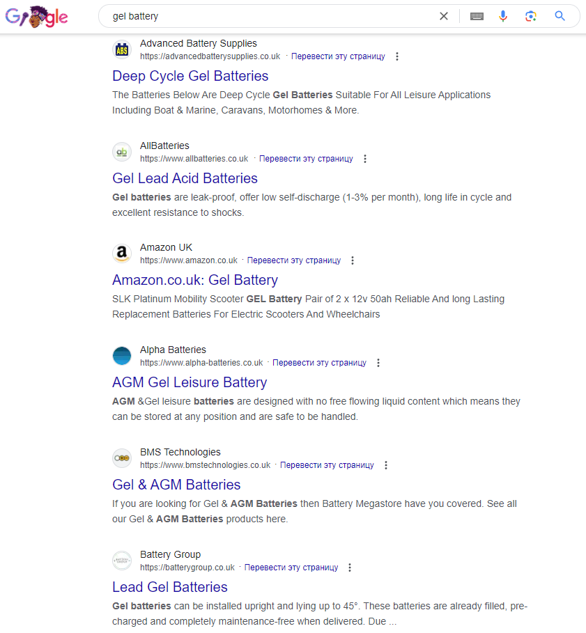Click the magnifying glass search button

pyautogui.click(x=560, y=16)
